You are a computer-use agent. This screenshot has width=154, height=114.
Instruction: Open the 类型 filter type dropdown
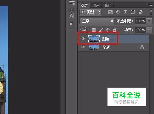(x=91, y=12)
